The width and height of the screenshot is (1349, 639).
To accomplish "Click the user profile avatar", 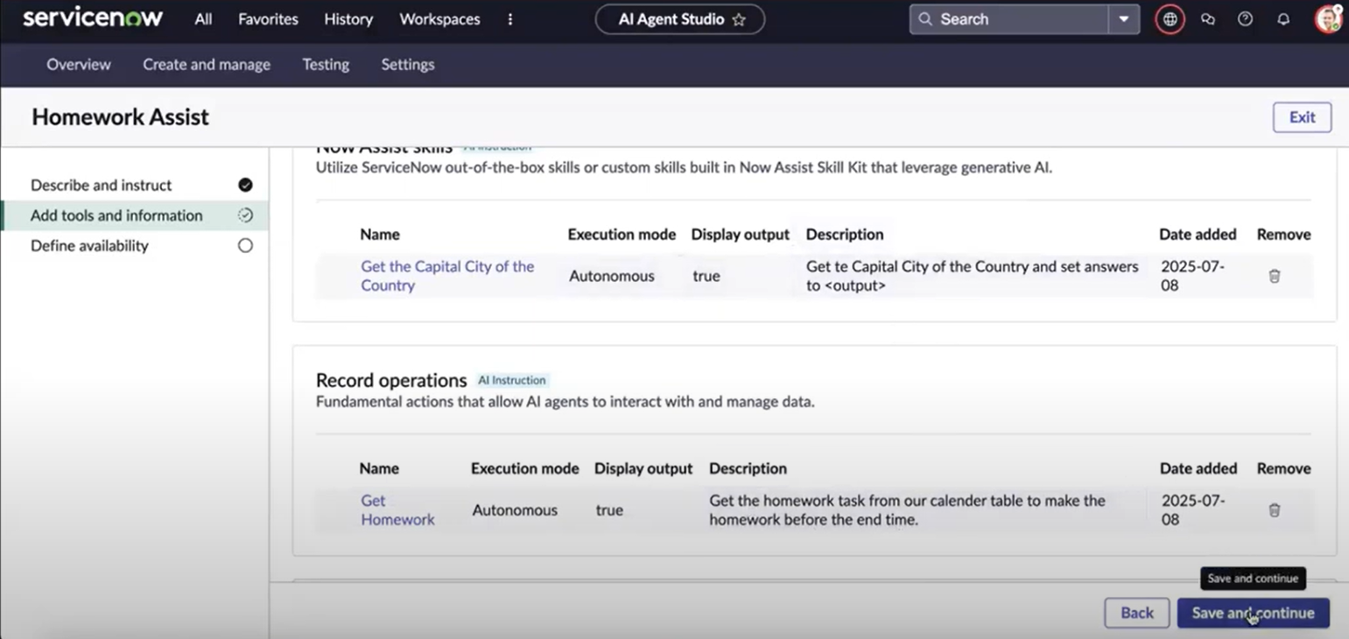I will (x=1328, y=19).
